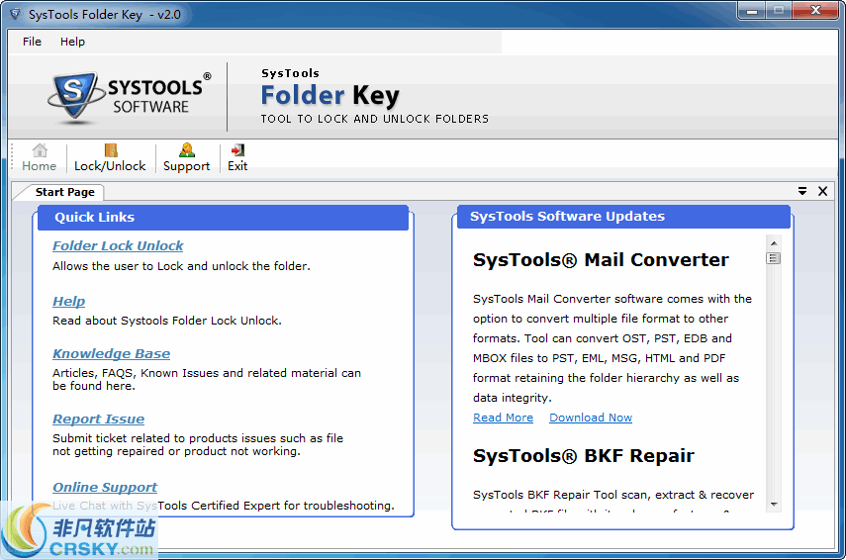The width and height of the screenshot is (846, 560).
Task: Click the Report Issue link
Action: click(x=98, y=420)
